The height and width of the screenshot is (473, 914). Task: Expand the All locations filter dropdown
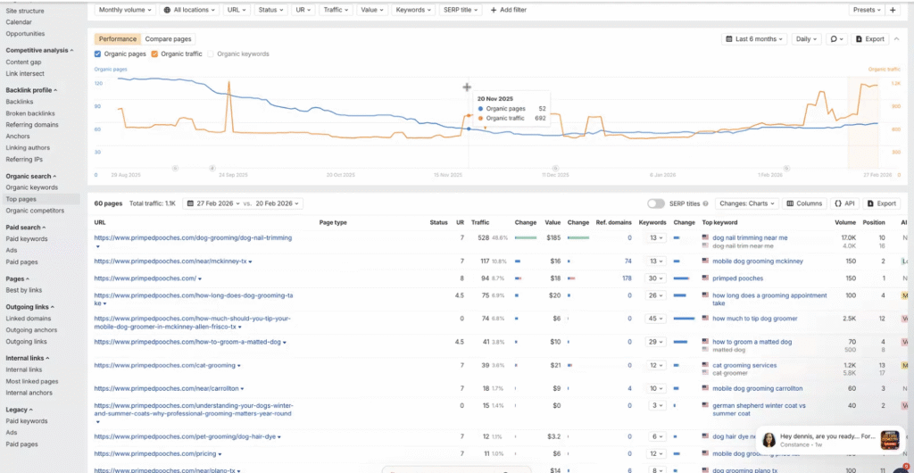[188, 10]
